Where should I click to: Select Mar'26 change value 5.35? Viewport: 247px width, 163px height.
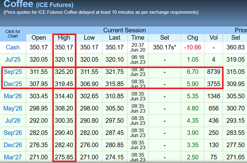193,96
